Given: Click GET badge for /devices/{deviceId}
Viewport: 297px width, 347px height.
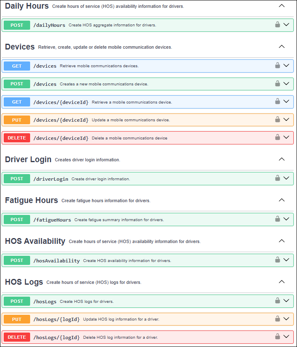Looking at the screenshot, I should coord(17,102).
